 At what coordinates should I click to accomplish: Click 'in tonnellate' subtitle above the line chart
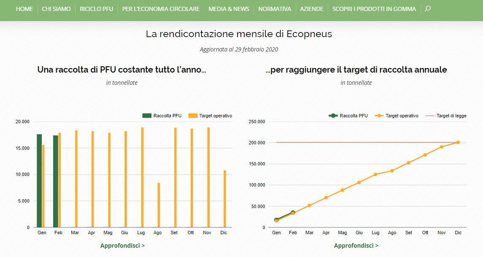pyautogui.click(x=356, y=83)
